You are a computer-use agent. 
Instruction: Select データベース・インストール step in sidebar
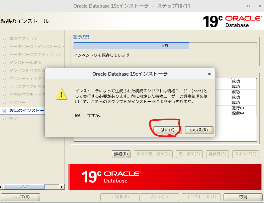37,46
